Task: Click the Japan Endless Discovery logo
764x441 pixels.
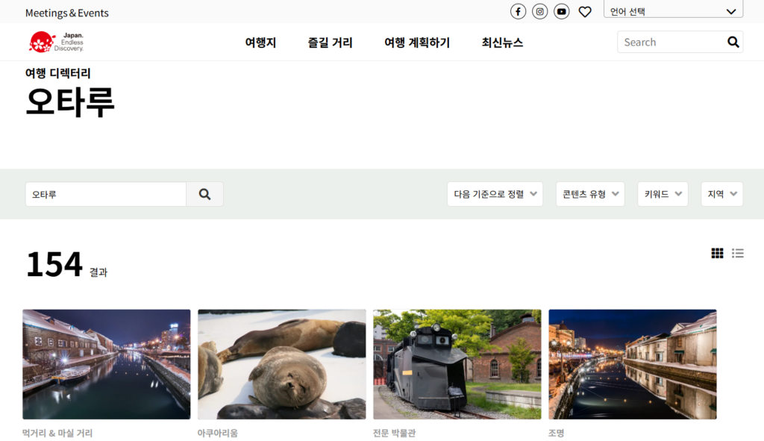Action: pos(55,42)
